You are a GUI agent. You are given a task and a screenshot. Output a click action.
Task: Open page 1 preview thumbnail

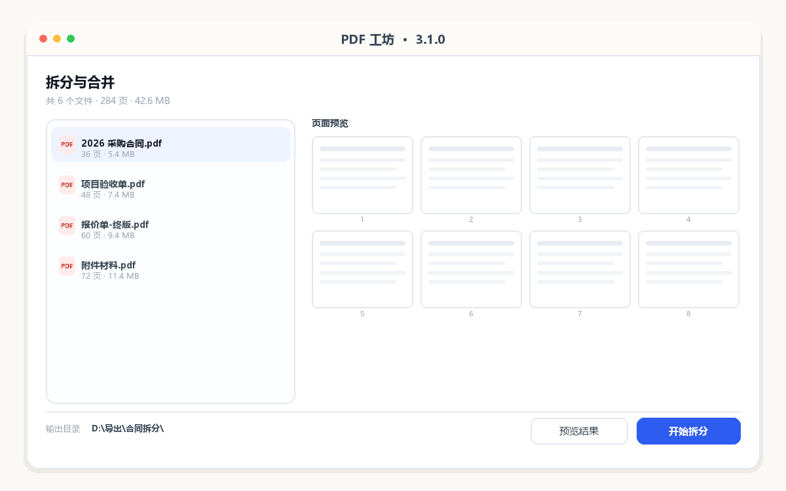click(362, 175)
